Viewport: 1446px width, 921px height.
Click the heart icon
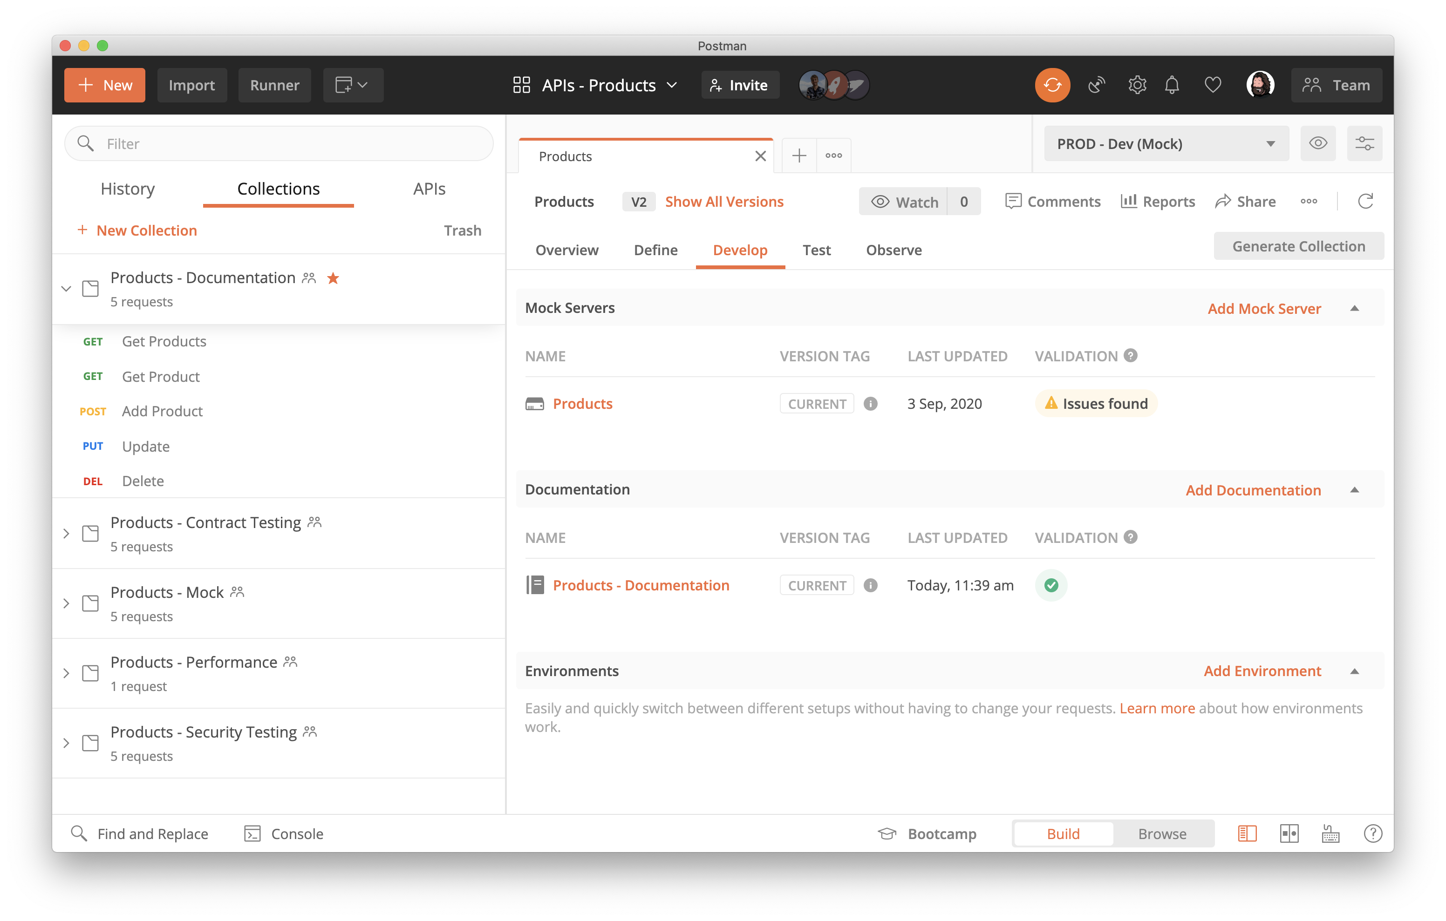click(1213, 85)
